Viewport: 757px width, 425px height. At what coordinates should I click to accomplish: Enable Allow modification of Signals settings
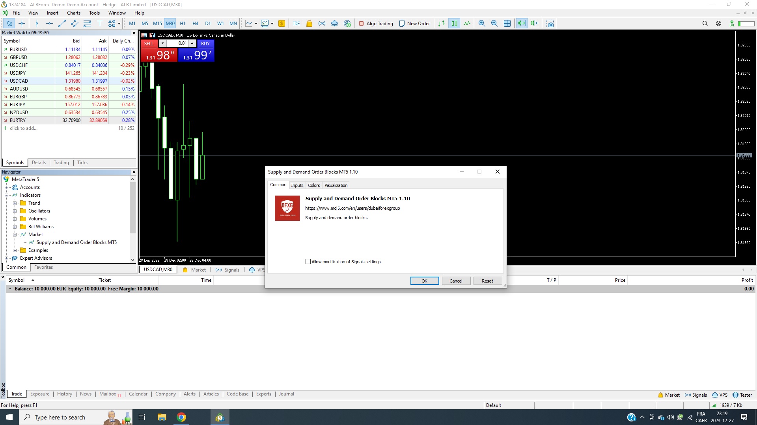(x=308, y=262)
